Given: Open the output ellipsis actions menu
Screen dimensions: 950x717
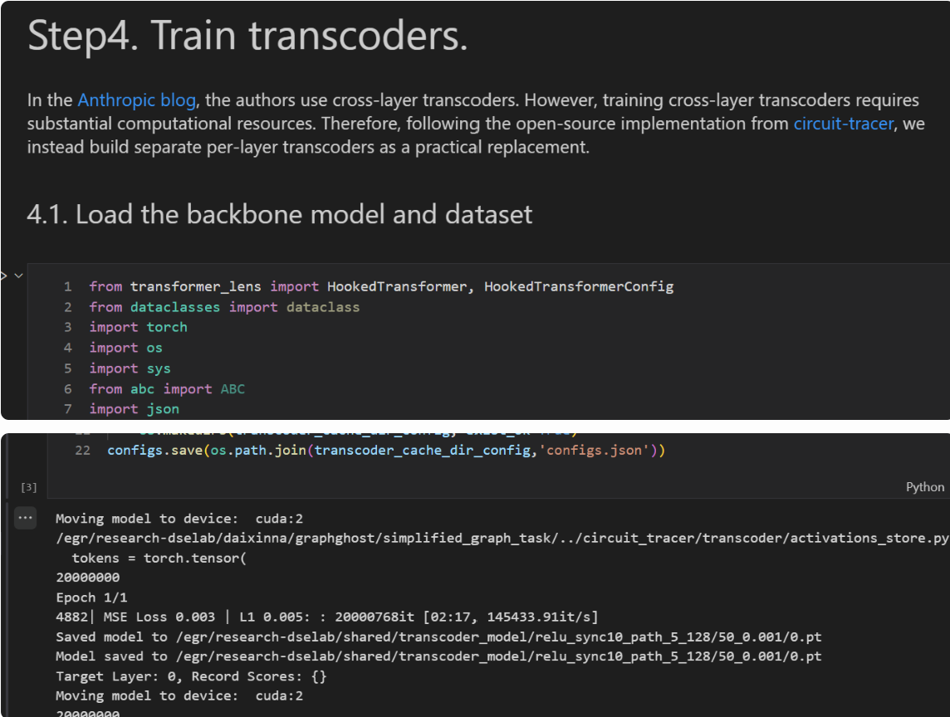Looking at the screenshot, I should 26,519.
